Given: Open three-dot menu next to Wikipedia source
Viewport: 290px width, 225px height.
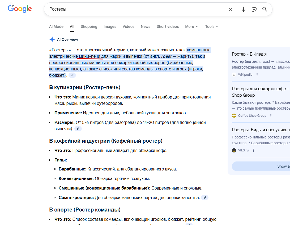Looking at the screenshot, I should click(x=257, y=75).
